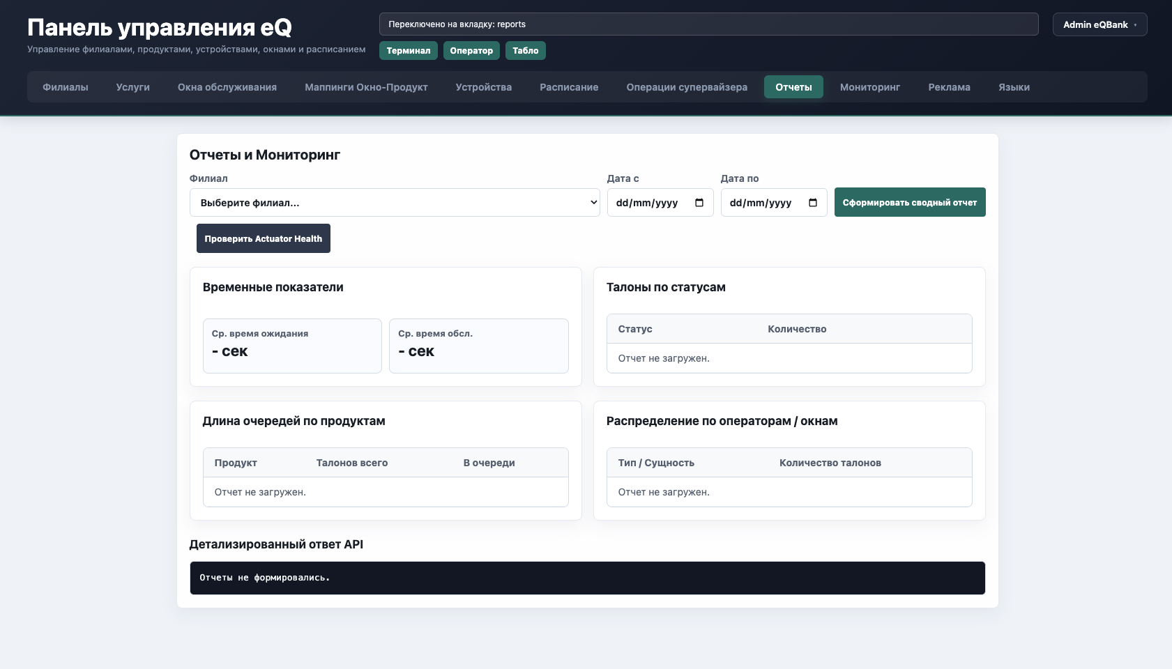Screen dimensions: 1172x669
Task: Click the Терминал quick link button
Action: click(x=409, y=51)
